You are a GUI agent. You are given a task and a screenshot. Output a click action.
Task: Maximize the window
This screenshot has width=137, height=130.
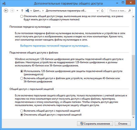pyautogui.click(x=123, y=3)
